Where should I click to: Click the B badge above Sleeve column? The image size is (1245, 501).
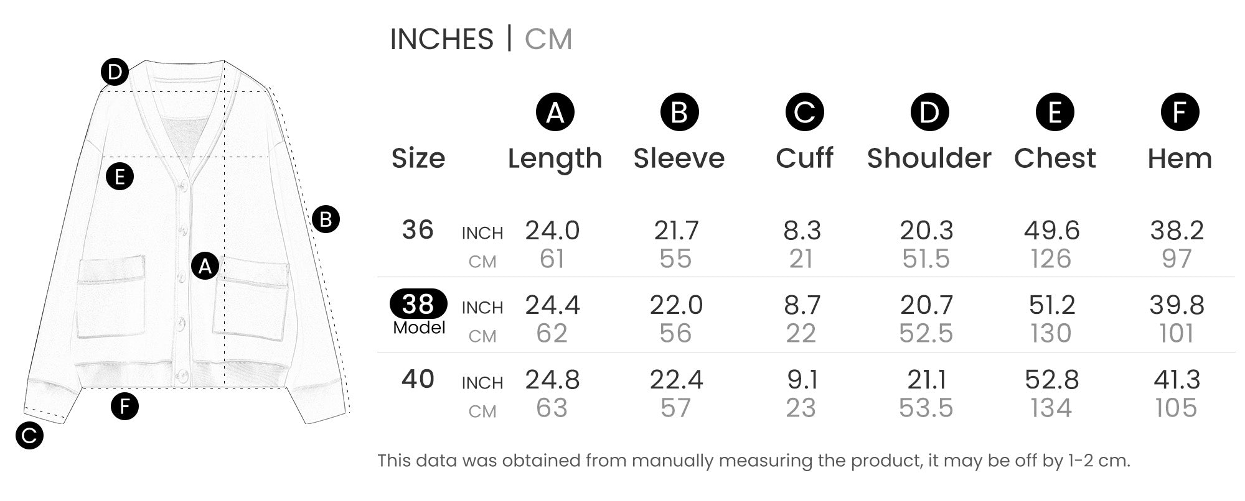[x=679, y=113]
